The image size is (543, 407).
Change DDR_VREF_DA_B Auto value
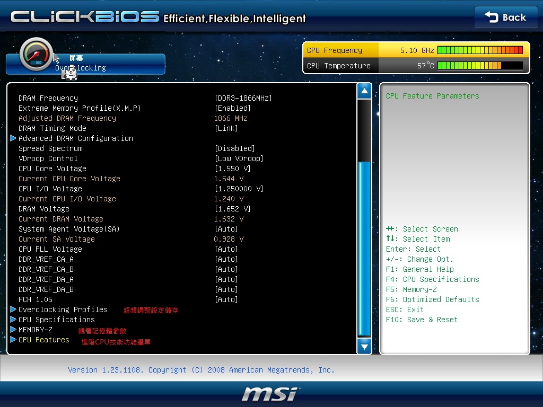(x=226, y=289)
